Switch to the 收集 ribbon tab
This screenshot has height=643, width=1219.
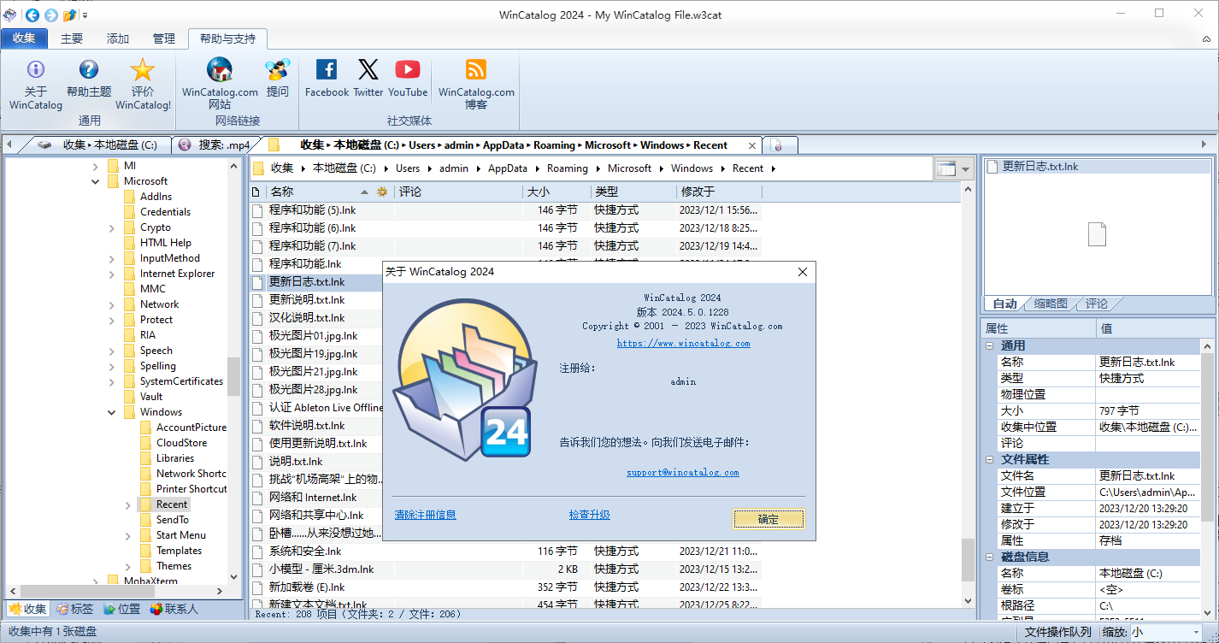(x=24, y=38)
